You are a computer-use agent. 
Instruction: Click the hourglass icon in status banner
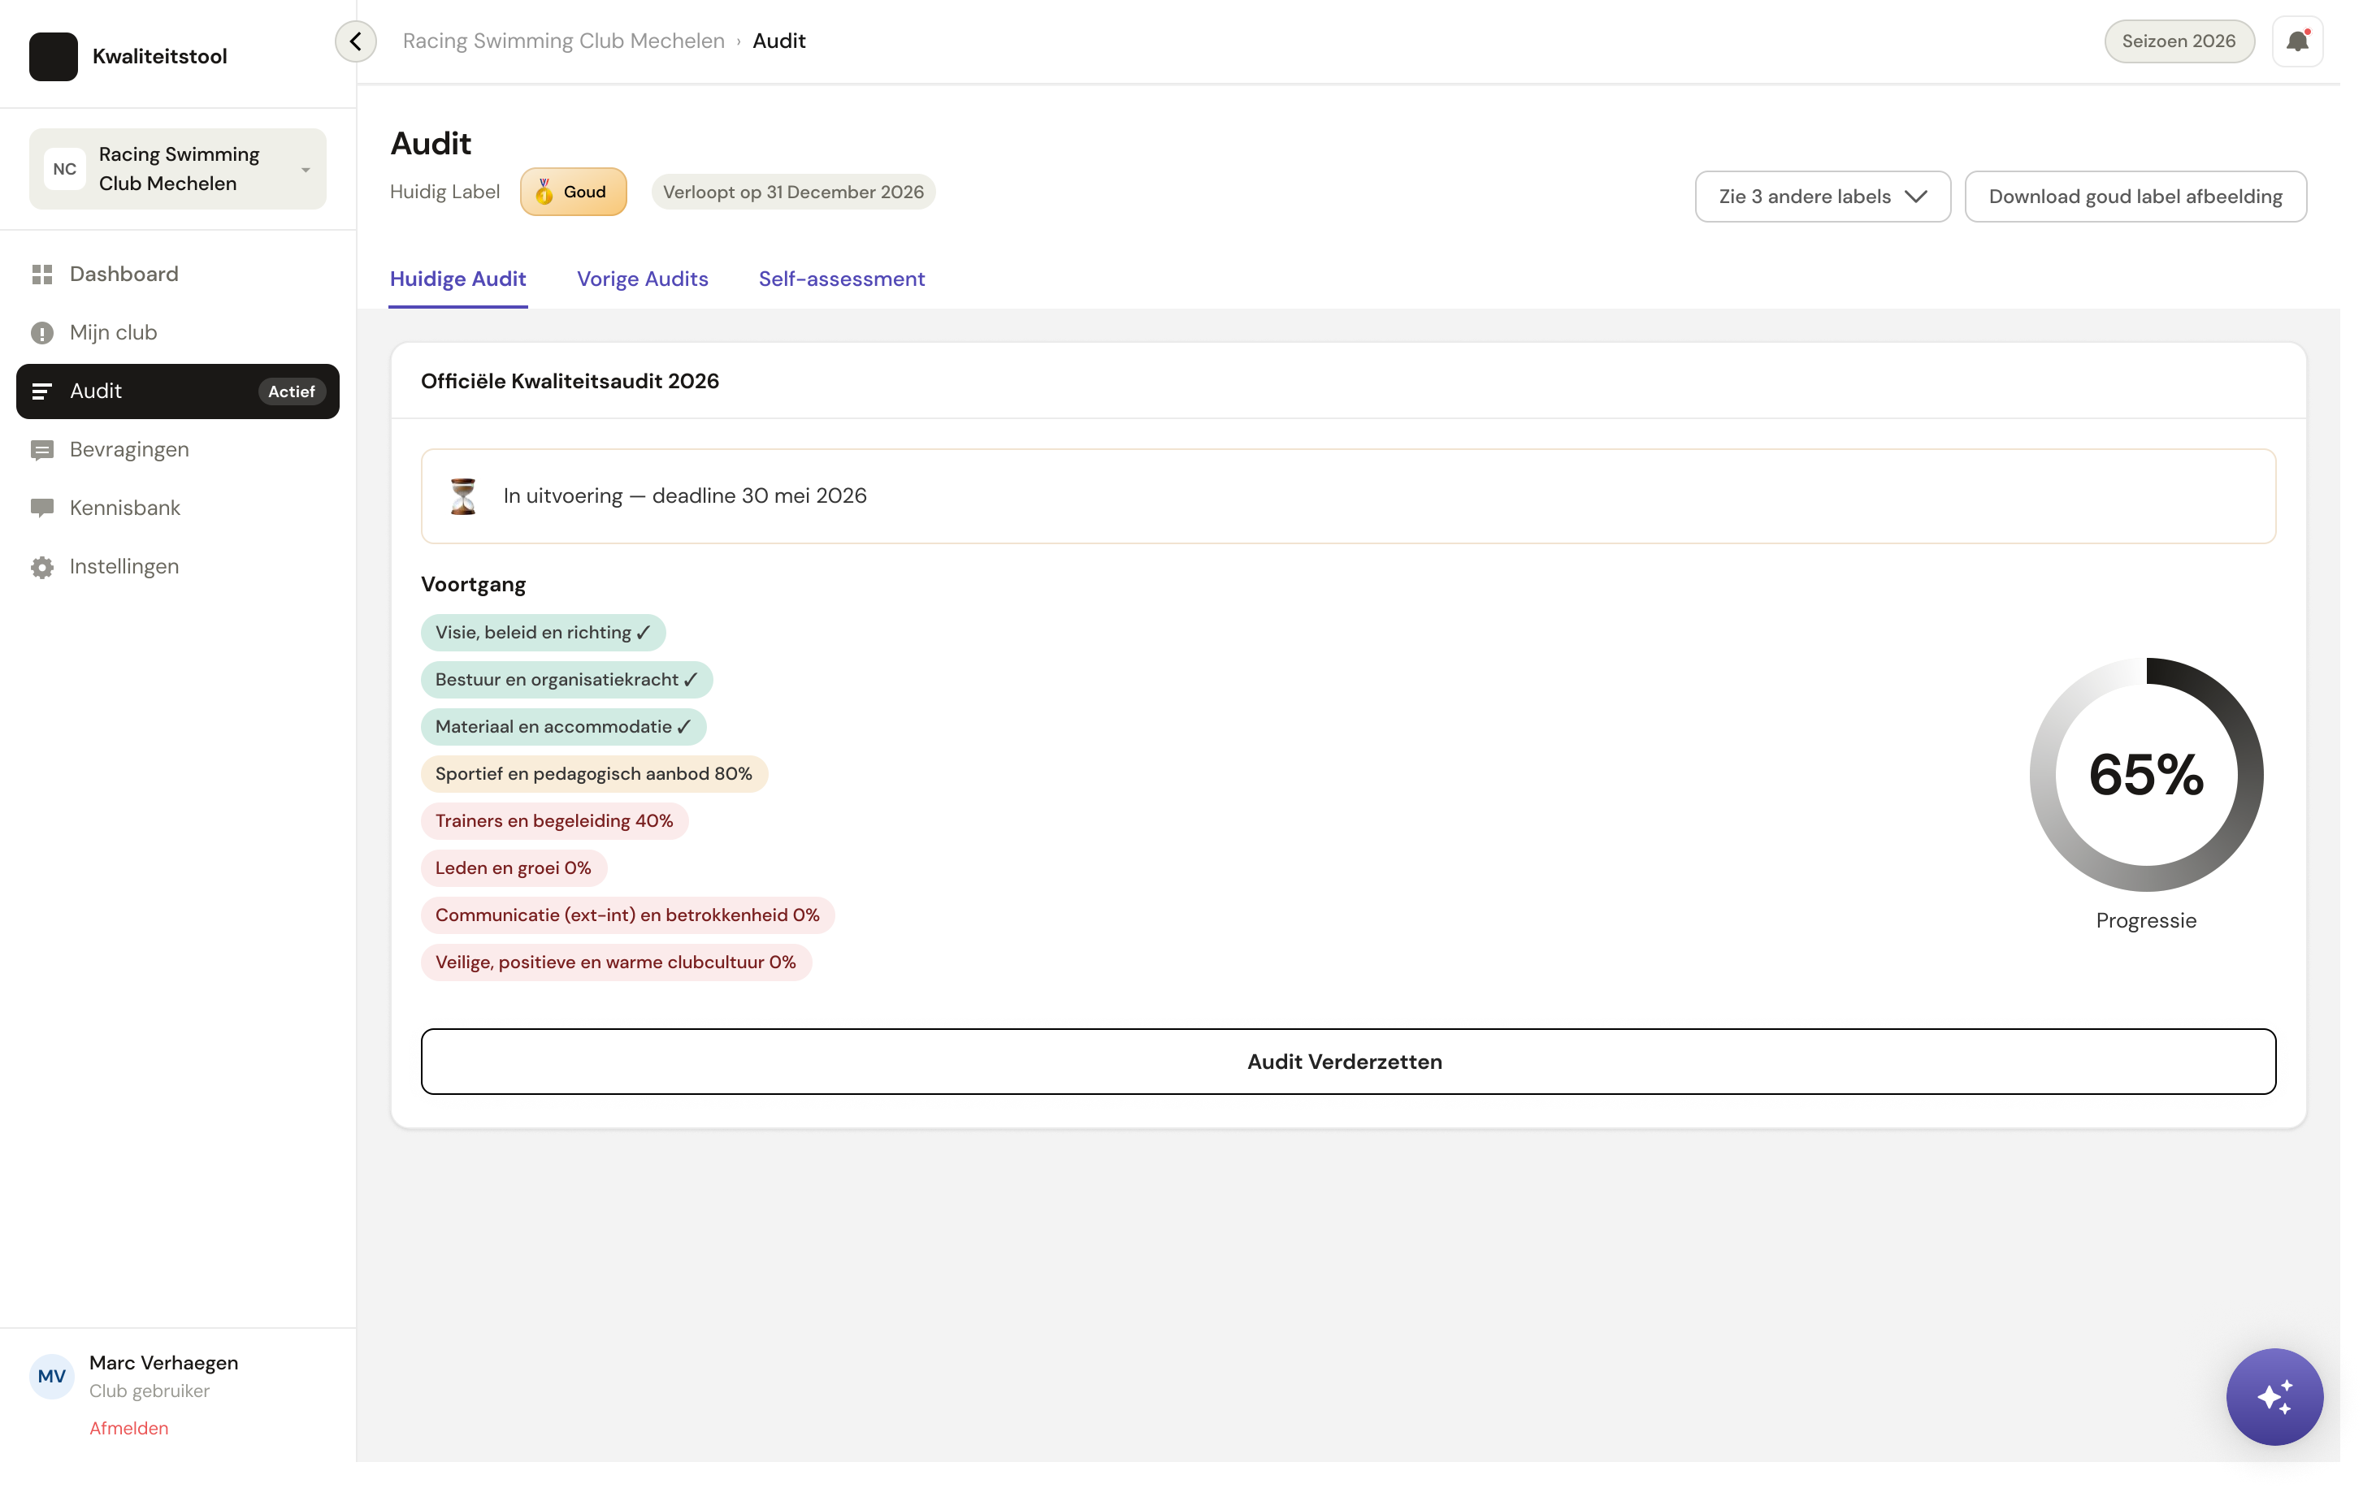(463, 496)
